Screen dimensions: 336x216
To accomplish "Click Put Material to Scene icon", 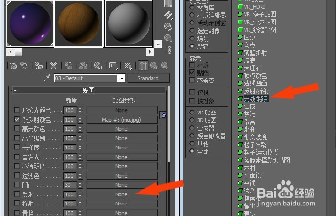I will coord(24,66).
